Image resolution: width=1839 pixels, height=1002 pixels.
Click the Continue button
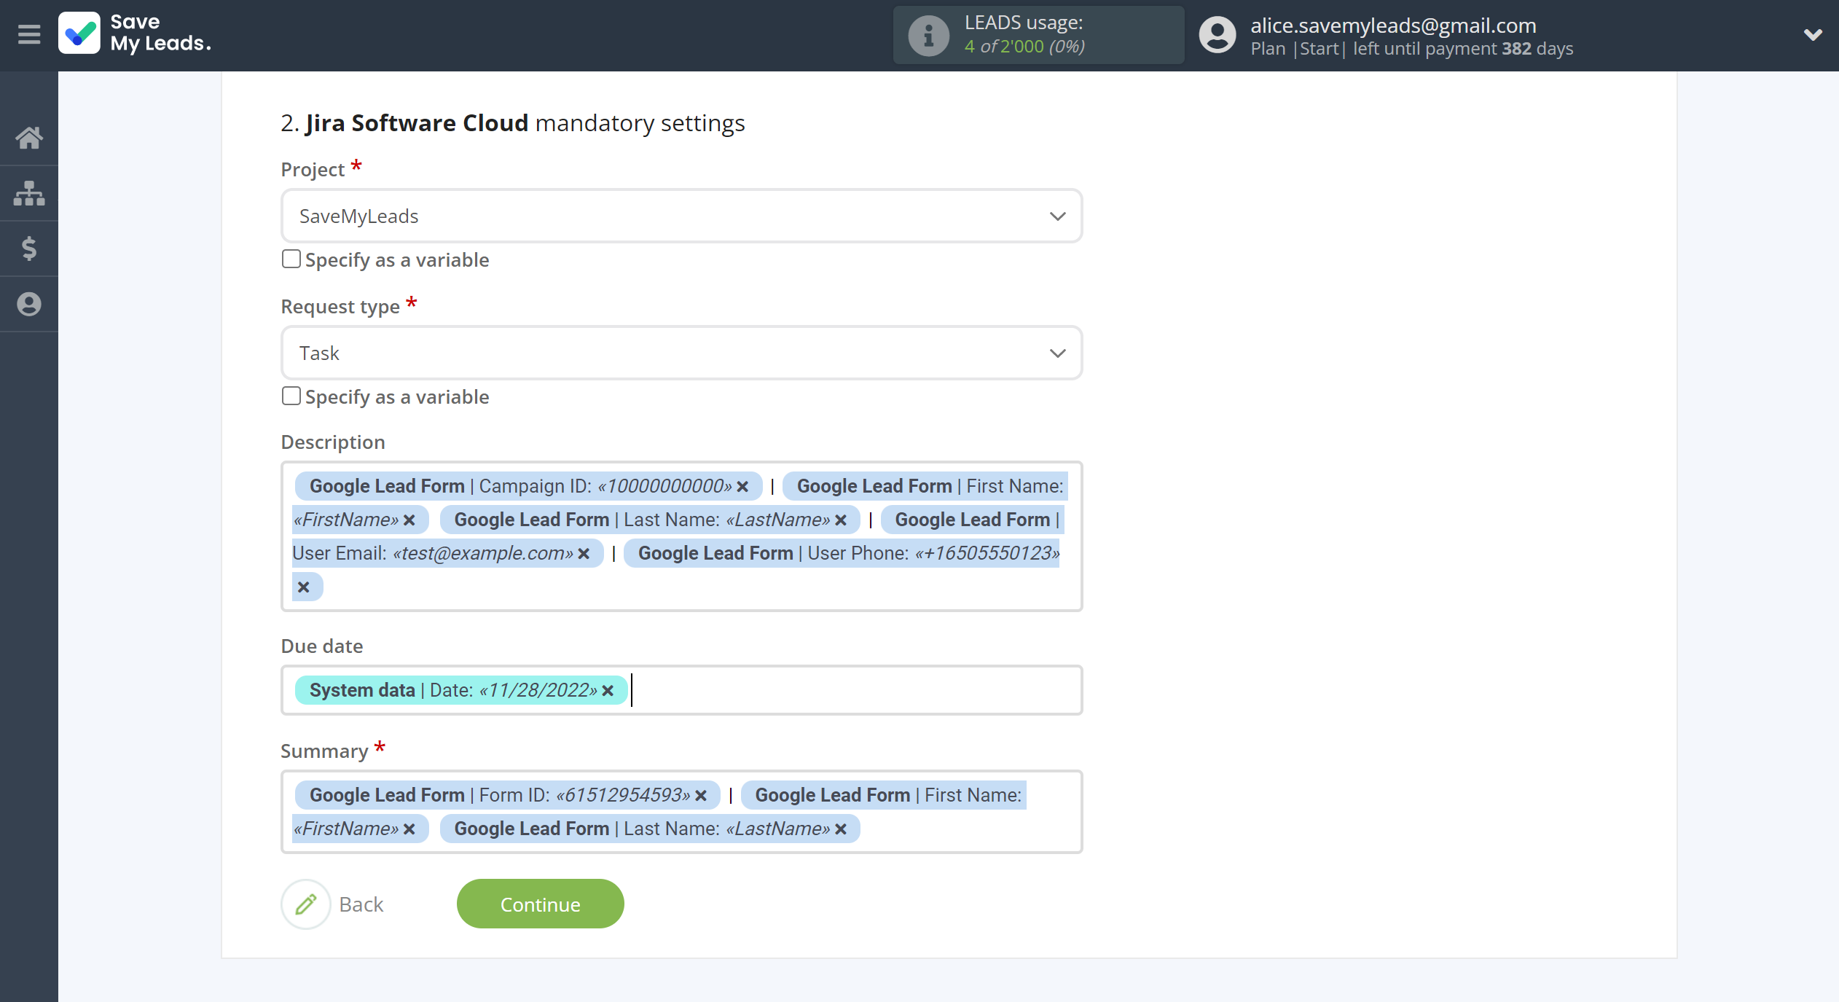(539, 904)
